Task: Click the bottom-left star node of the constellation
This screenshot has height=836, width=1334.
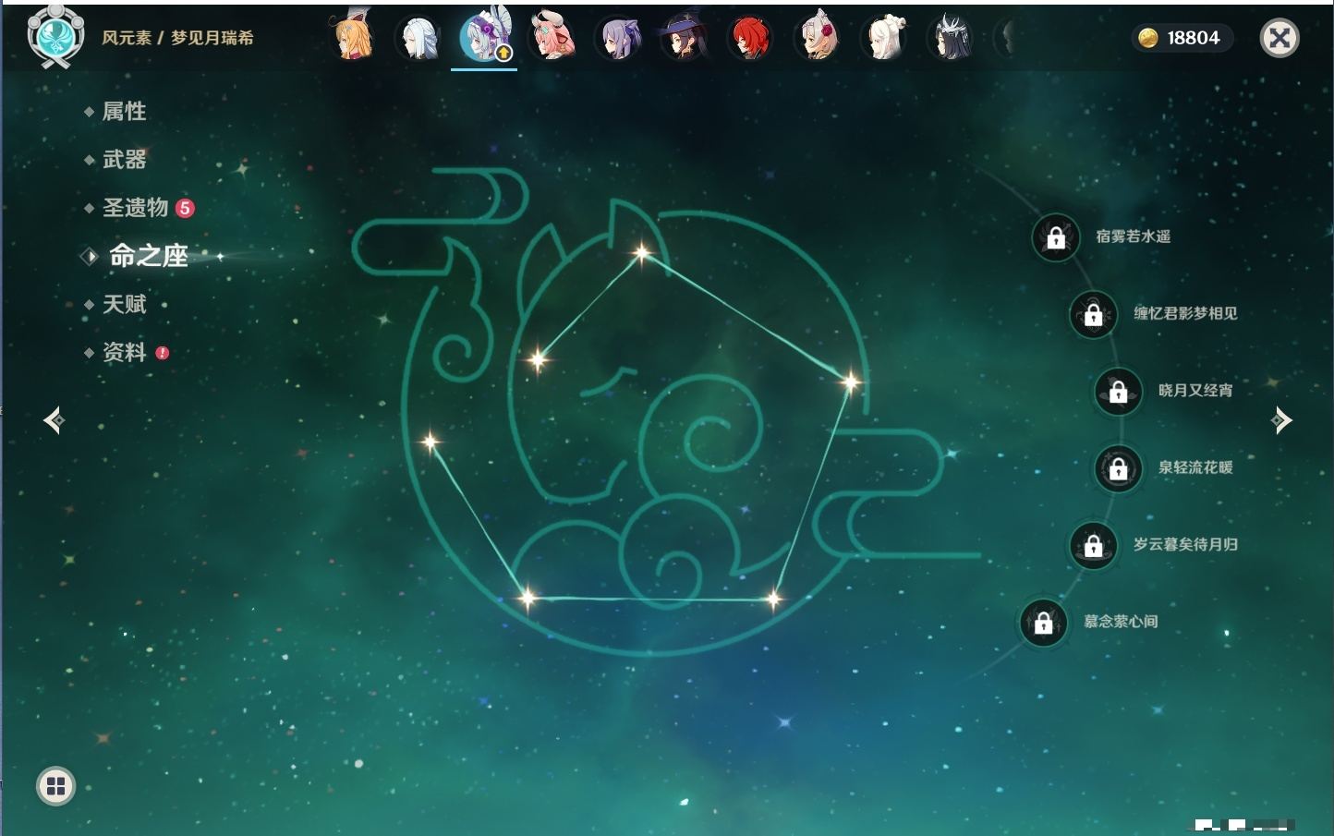Action: (528, 598)
